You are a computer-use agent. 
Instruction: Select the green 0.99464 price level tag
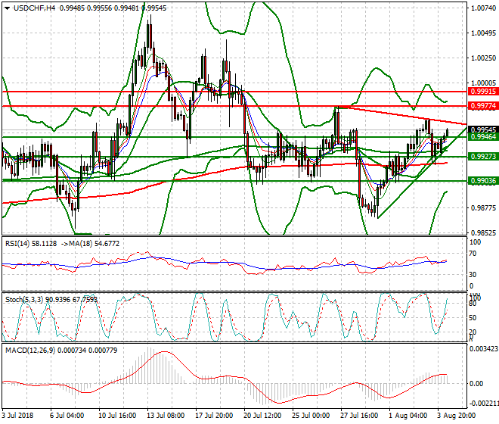pos(483,137)
